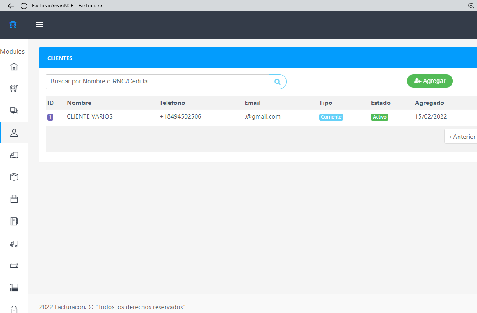Click the ID column header

[x=50, y=103]
